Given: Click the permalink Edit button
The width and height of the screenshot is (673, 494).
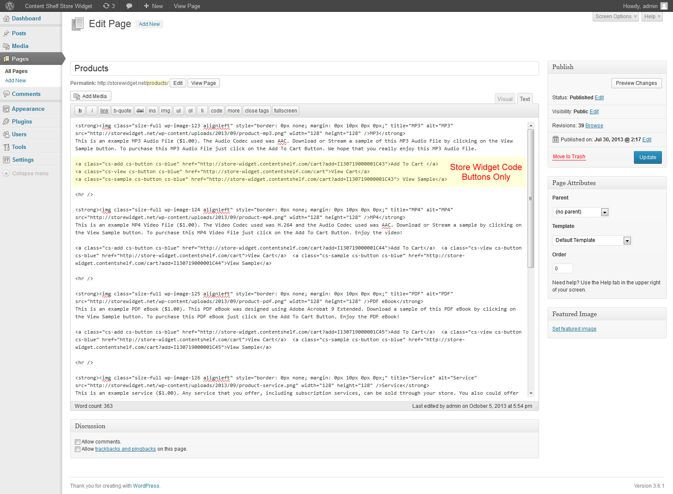Looking at the screenshot, I should (178, 83).
